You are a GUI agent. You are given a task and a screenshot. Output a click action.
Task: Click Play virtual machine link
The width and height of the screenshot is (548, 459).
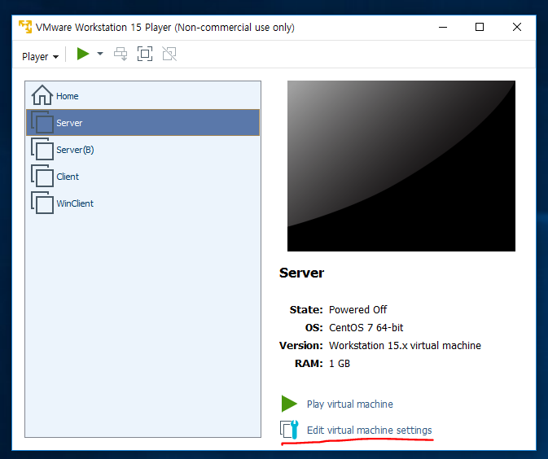[x=350, y=404]
